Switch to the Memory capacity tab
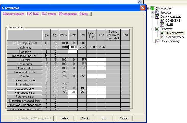 pos(14,14)
